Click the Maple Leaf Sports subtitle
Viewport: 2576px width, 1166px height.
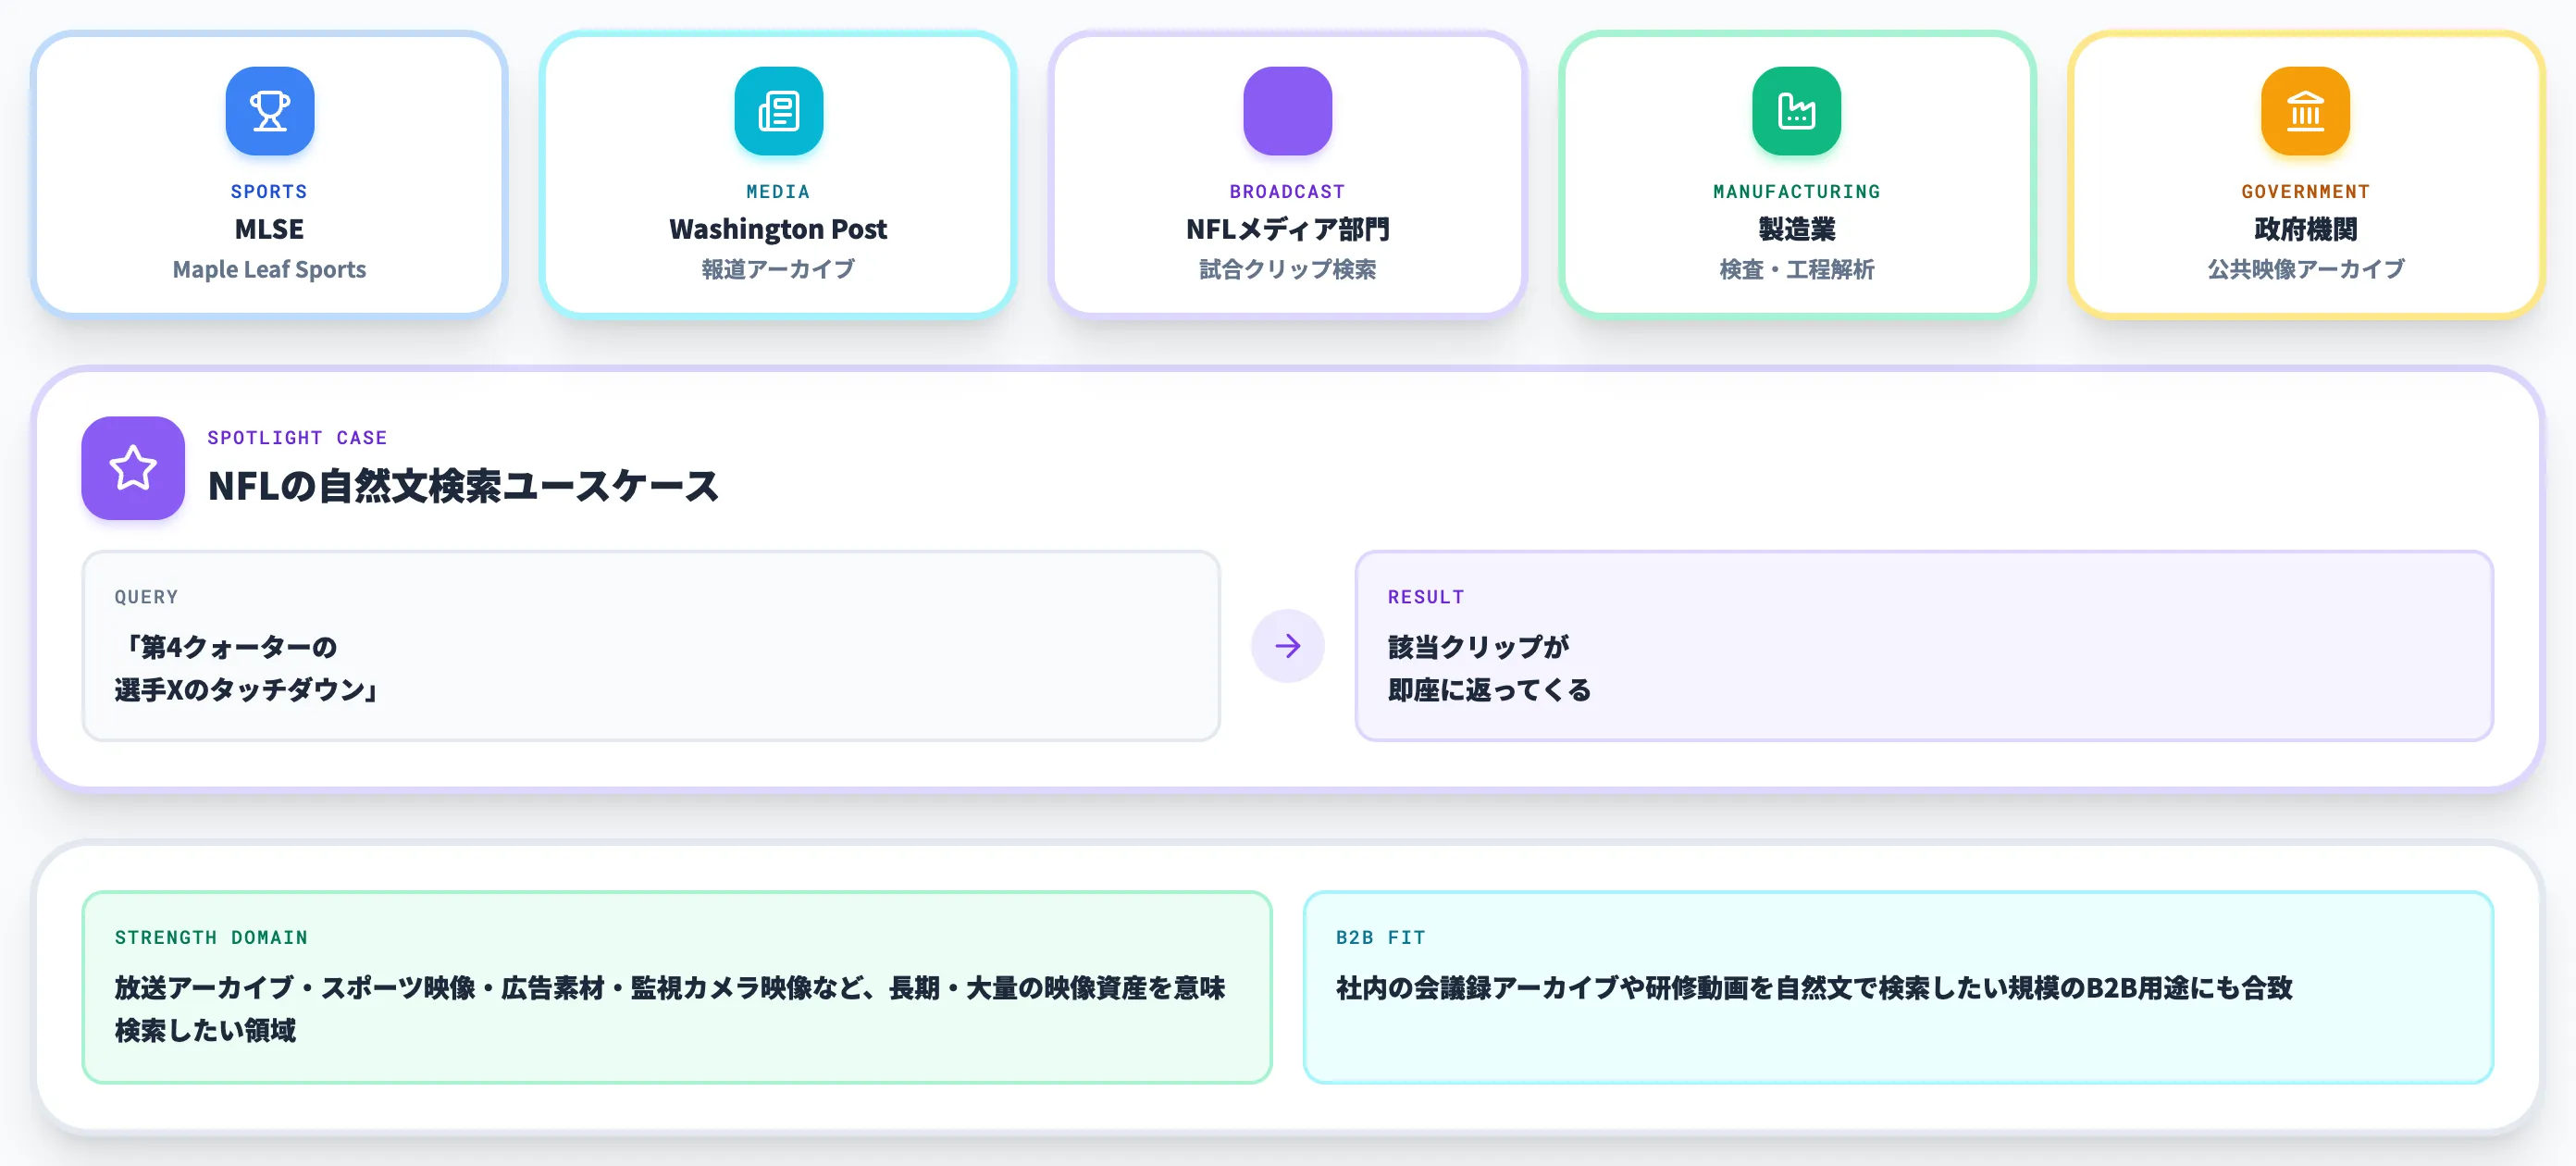[x=269, y=269]
